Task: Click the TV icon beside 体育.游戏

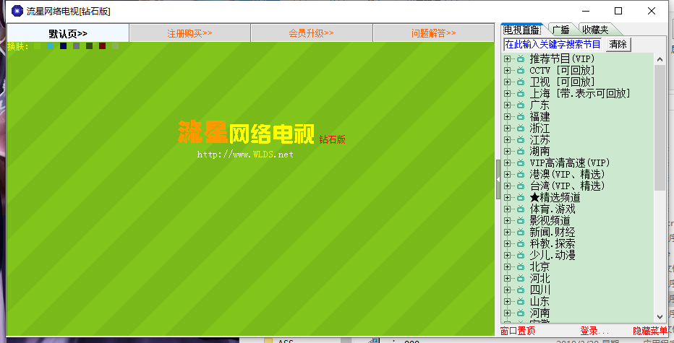Action: (521, 209)
